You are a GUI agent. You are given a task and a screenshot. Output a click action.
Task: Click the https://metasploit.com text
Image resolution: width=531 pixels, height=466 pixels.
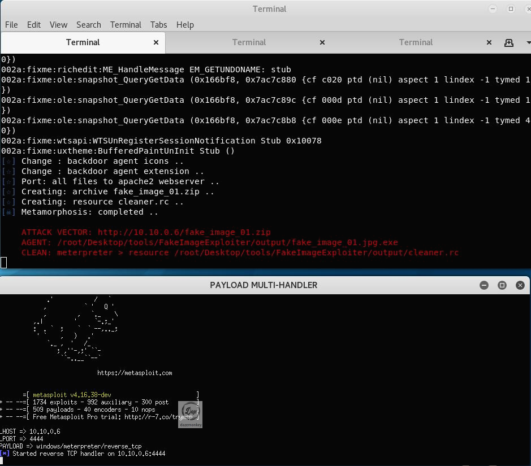[135, 373]
